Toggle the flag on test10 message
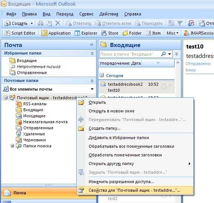 click(x=170, y=86)
